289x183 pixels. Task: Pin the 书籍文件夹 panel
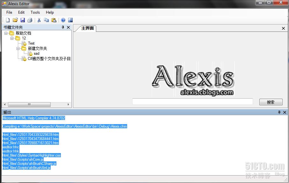click(x=63, y=27)
